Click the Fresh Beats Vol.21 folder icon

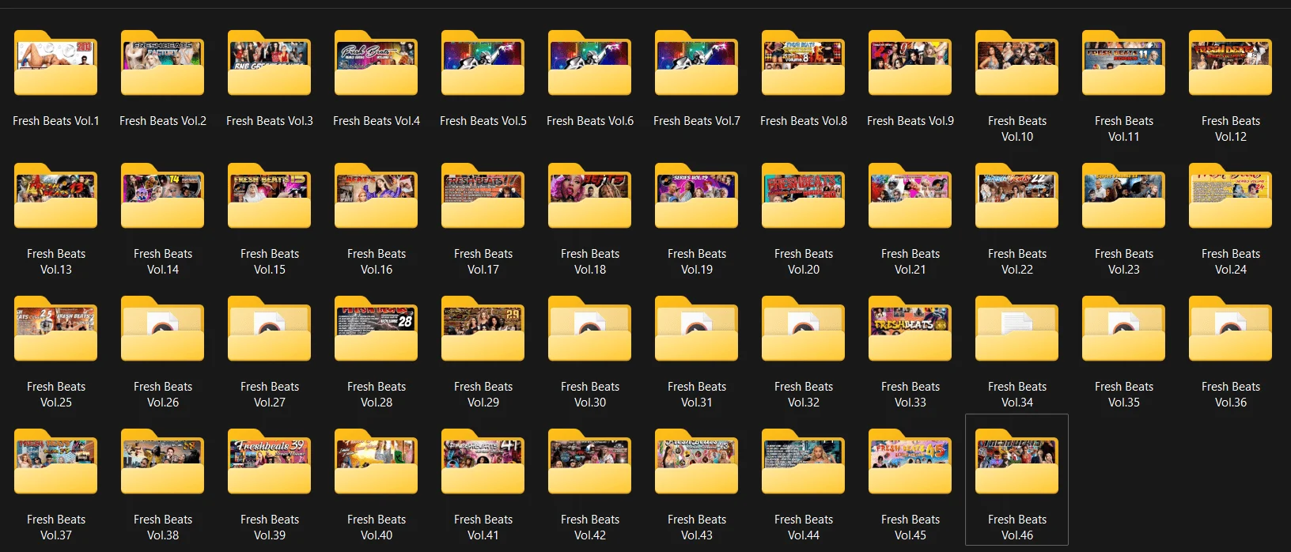911,196
